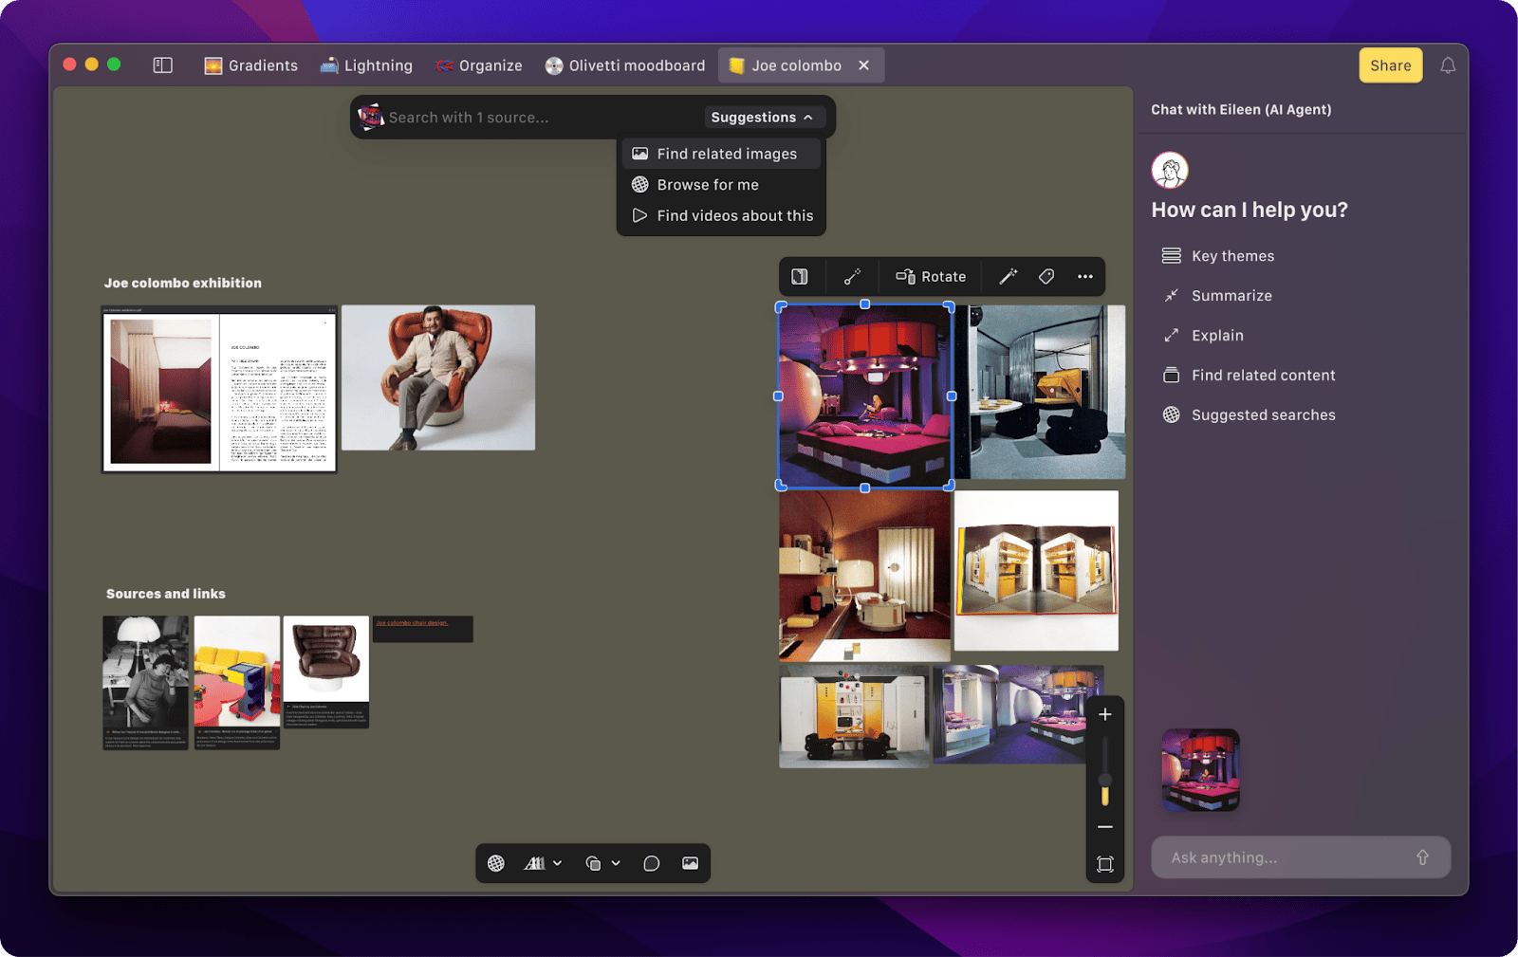This screenshot has height=957, width=1518.
Task: Choose Summarize in the chat panel
Action: (1231, 296)
